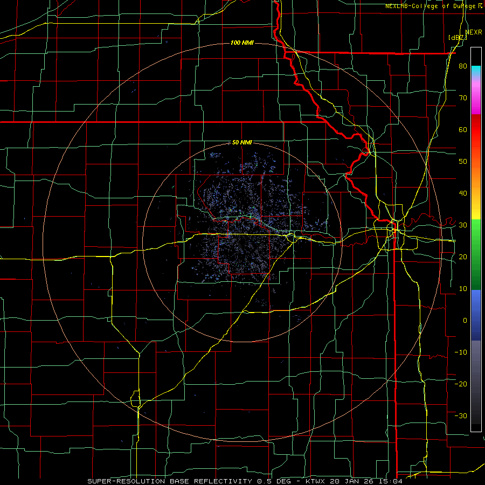
Task: Click the blue section of the reflectivity color bar
Action: pyautogui.click(x=476, y=315)
